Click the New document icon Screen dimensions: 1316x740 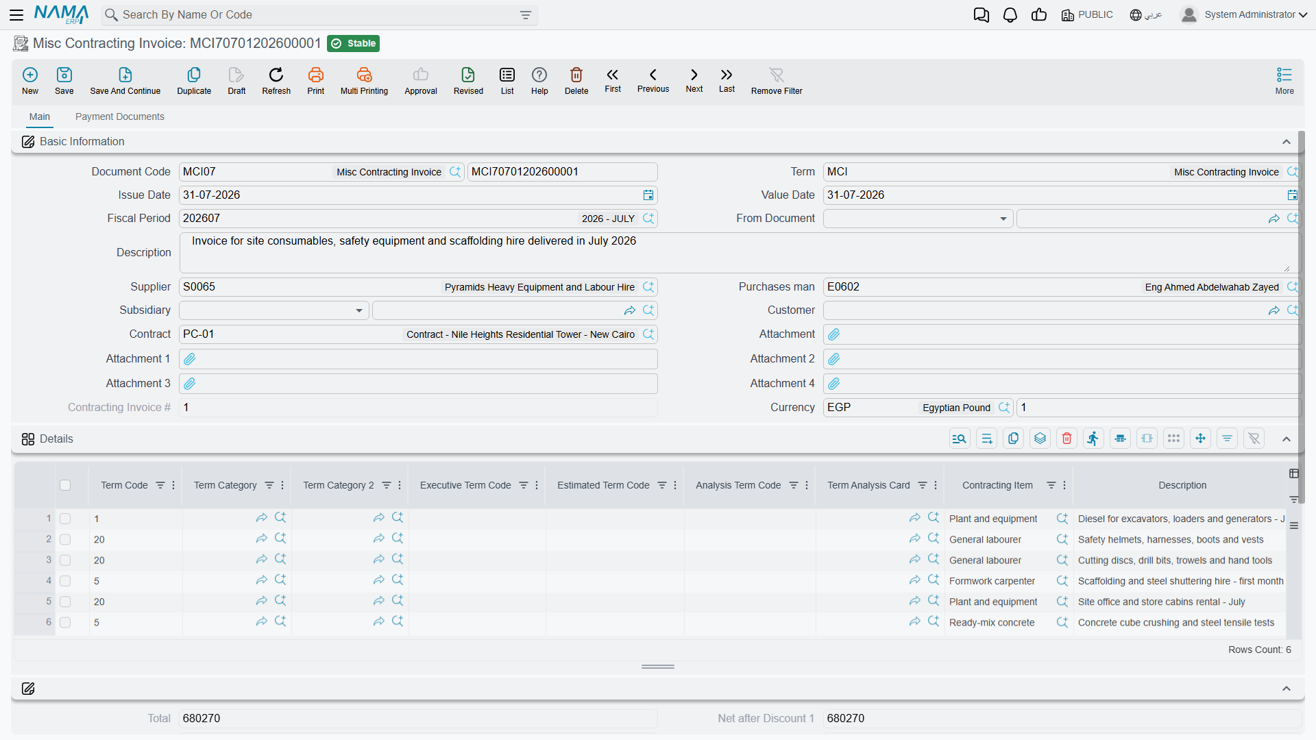[30, 75]
